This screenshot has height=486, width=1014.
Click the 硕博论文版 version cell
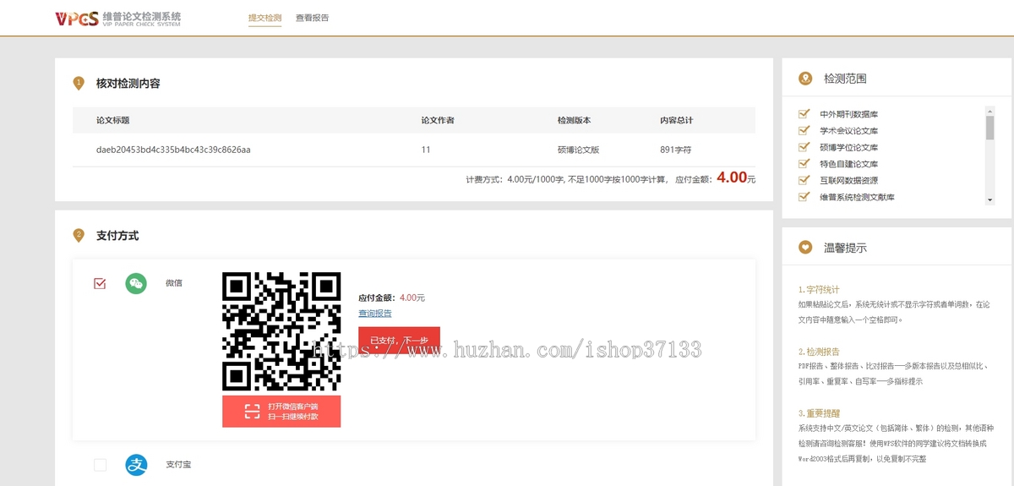579,150
